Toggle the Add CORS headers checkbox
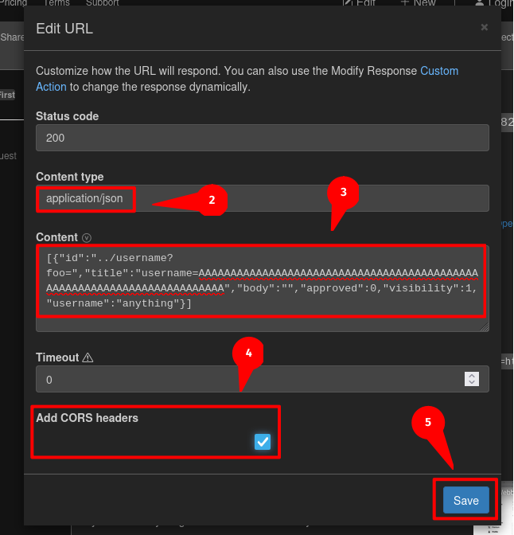The height and width of the screenshot is (535, 514). point(263,442)
